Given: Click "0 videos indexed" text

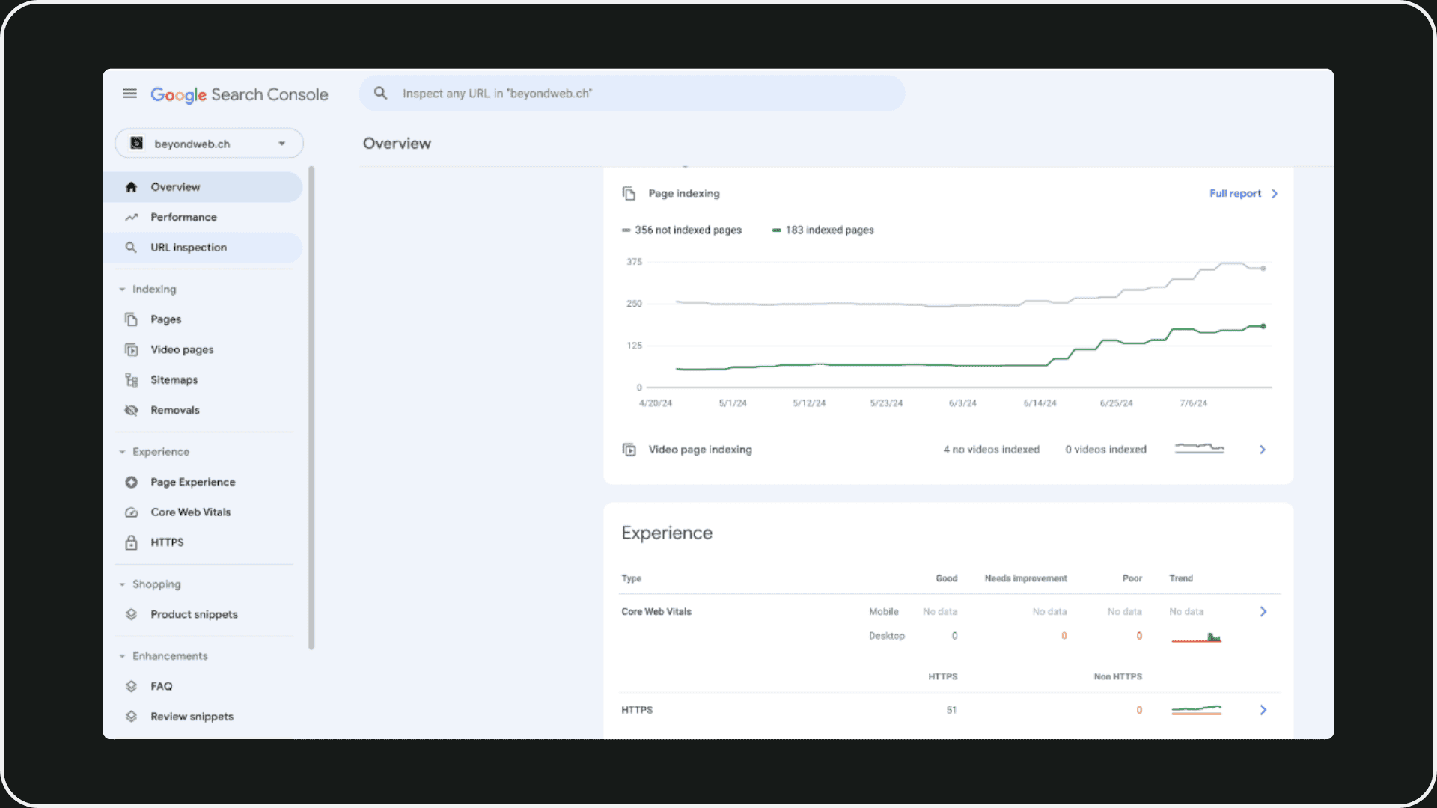Looking at the screenshot, I should pos(1106,450).
